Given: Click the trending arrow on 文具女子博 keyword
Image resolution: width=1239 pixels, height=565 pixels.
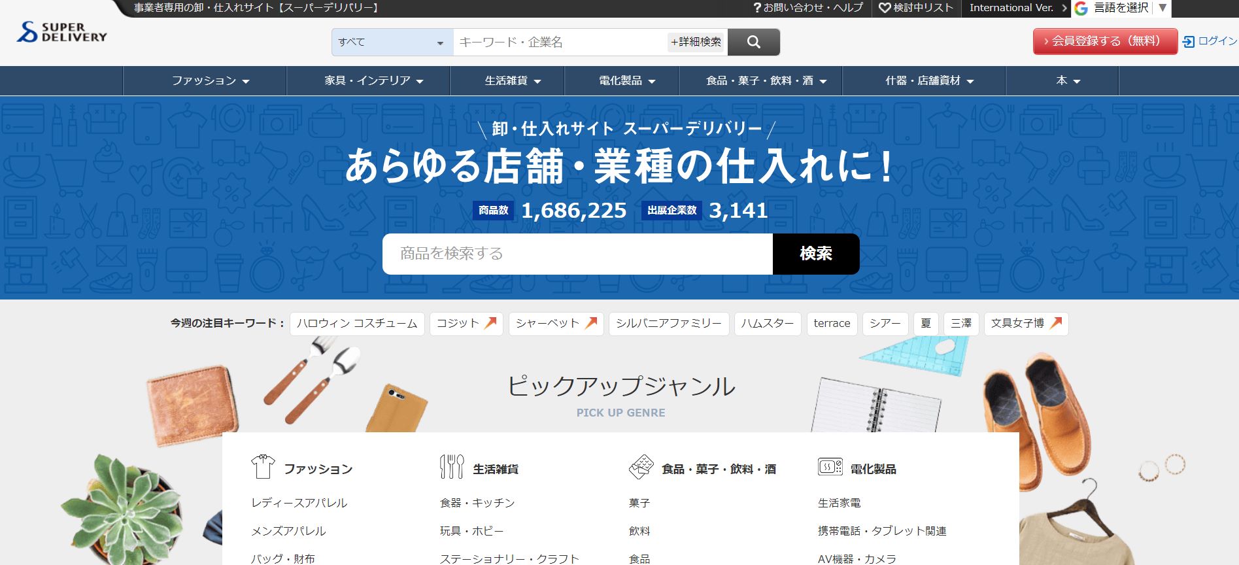Looking at the screenshot, I should (1056, 322).
